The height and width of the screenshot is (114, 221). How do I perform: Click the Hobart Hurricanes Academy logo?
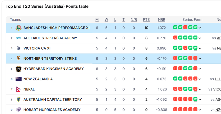[19, 110]
